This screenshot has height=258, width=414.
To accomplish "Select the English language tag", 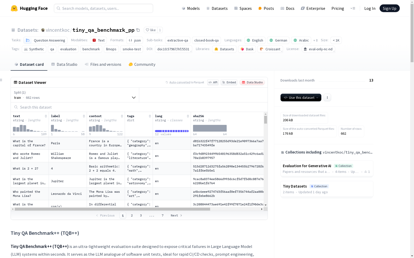I will (x=255, y=40).
